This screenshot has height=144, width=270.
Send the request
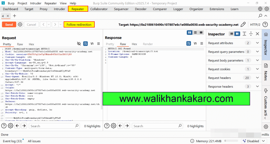point(9,25)
